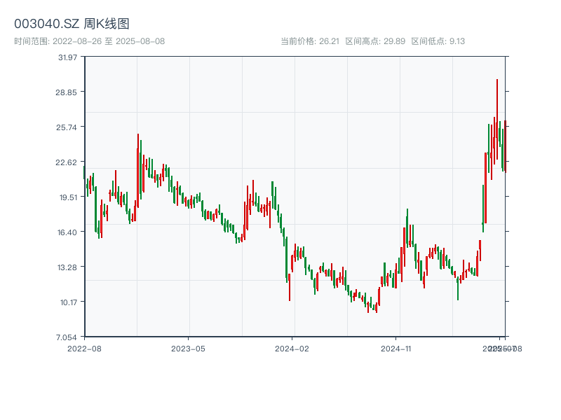
Task: Select the 2022-08 x-axis date label
Action: [x=84, y=348]
